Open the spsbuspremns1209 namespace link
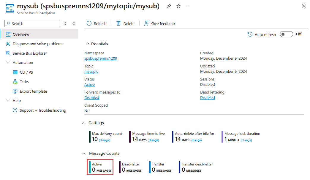 pyautogui.click(x=101, y=59)
